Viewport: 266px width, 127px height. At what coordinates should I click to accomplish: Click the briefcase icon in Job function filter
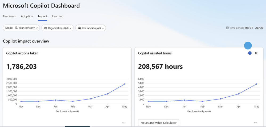(x=79, y=28)
